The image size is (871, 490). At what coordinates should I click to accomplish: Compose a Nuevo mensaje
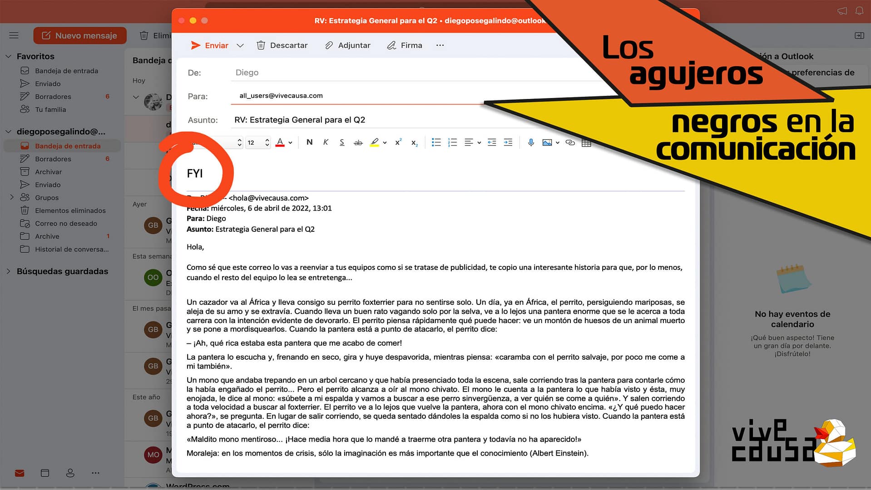point(79,35)
